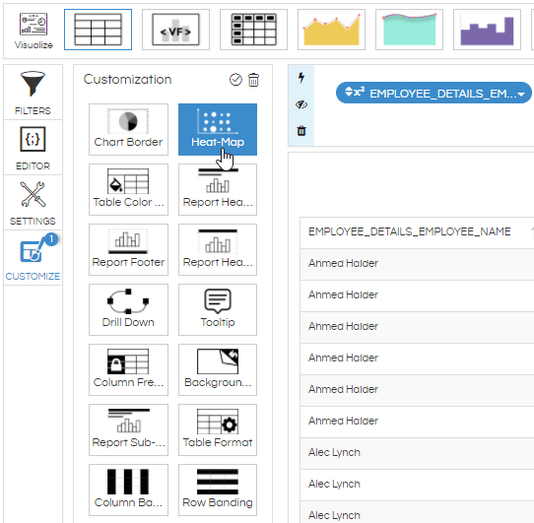Toggle field visibility with the eye icon
Viewport: 534px width, 523px height.
point(301,104)
